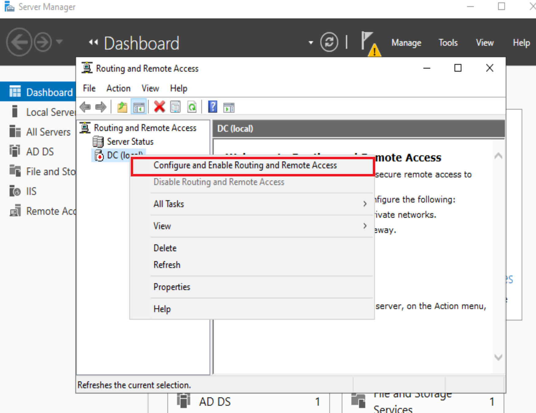The height and width of the screenshot is (413, 536).
Task: Open the Manage menu in Server Manager
Action: 406,43
